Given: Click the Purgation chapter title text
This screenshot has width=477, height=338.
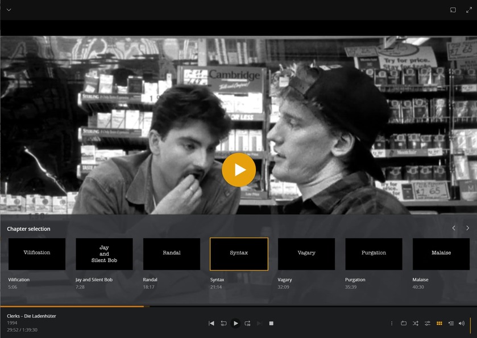Looking at the screenshot, I should tap(355, 280).
